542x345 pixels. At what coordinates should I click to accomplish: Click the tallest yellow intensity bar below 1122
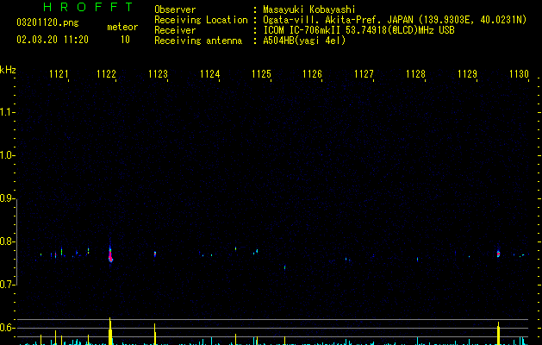[x=110, y=331]
